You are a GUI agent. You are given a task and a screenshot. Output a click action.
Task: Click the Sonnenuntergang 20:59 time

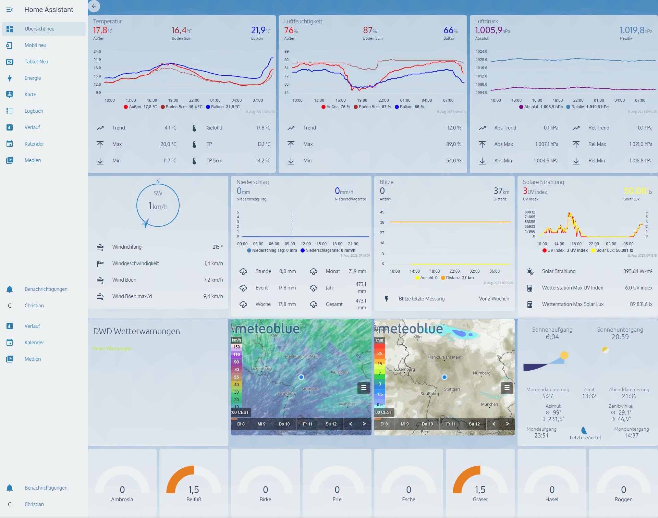point(620,337)
